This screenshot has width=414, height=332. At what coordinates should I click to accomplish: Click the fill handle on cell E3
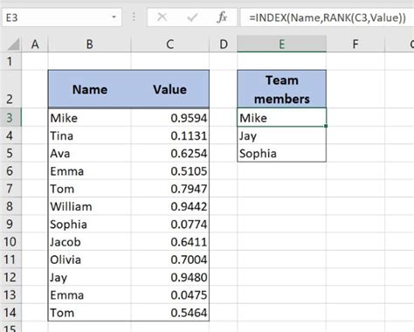click(x=326, y=126)
